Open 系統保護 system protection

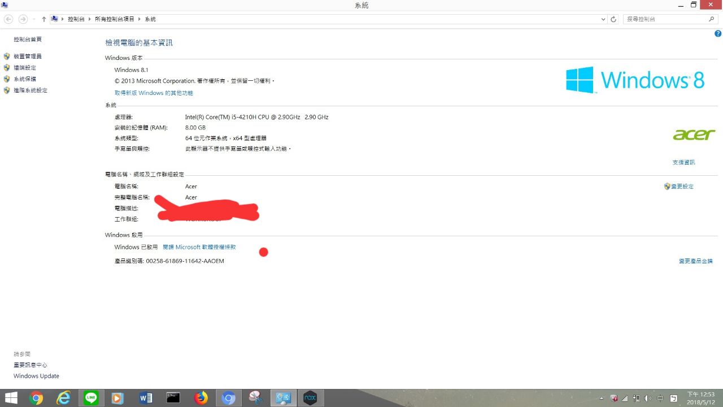(25, 79)
